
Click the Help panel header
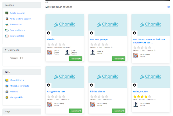tap(22, 111)
